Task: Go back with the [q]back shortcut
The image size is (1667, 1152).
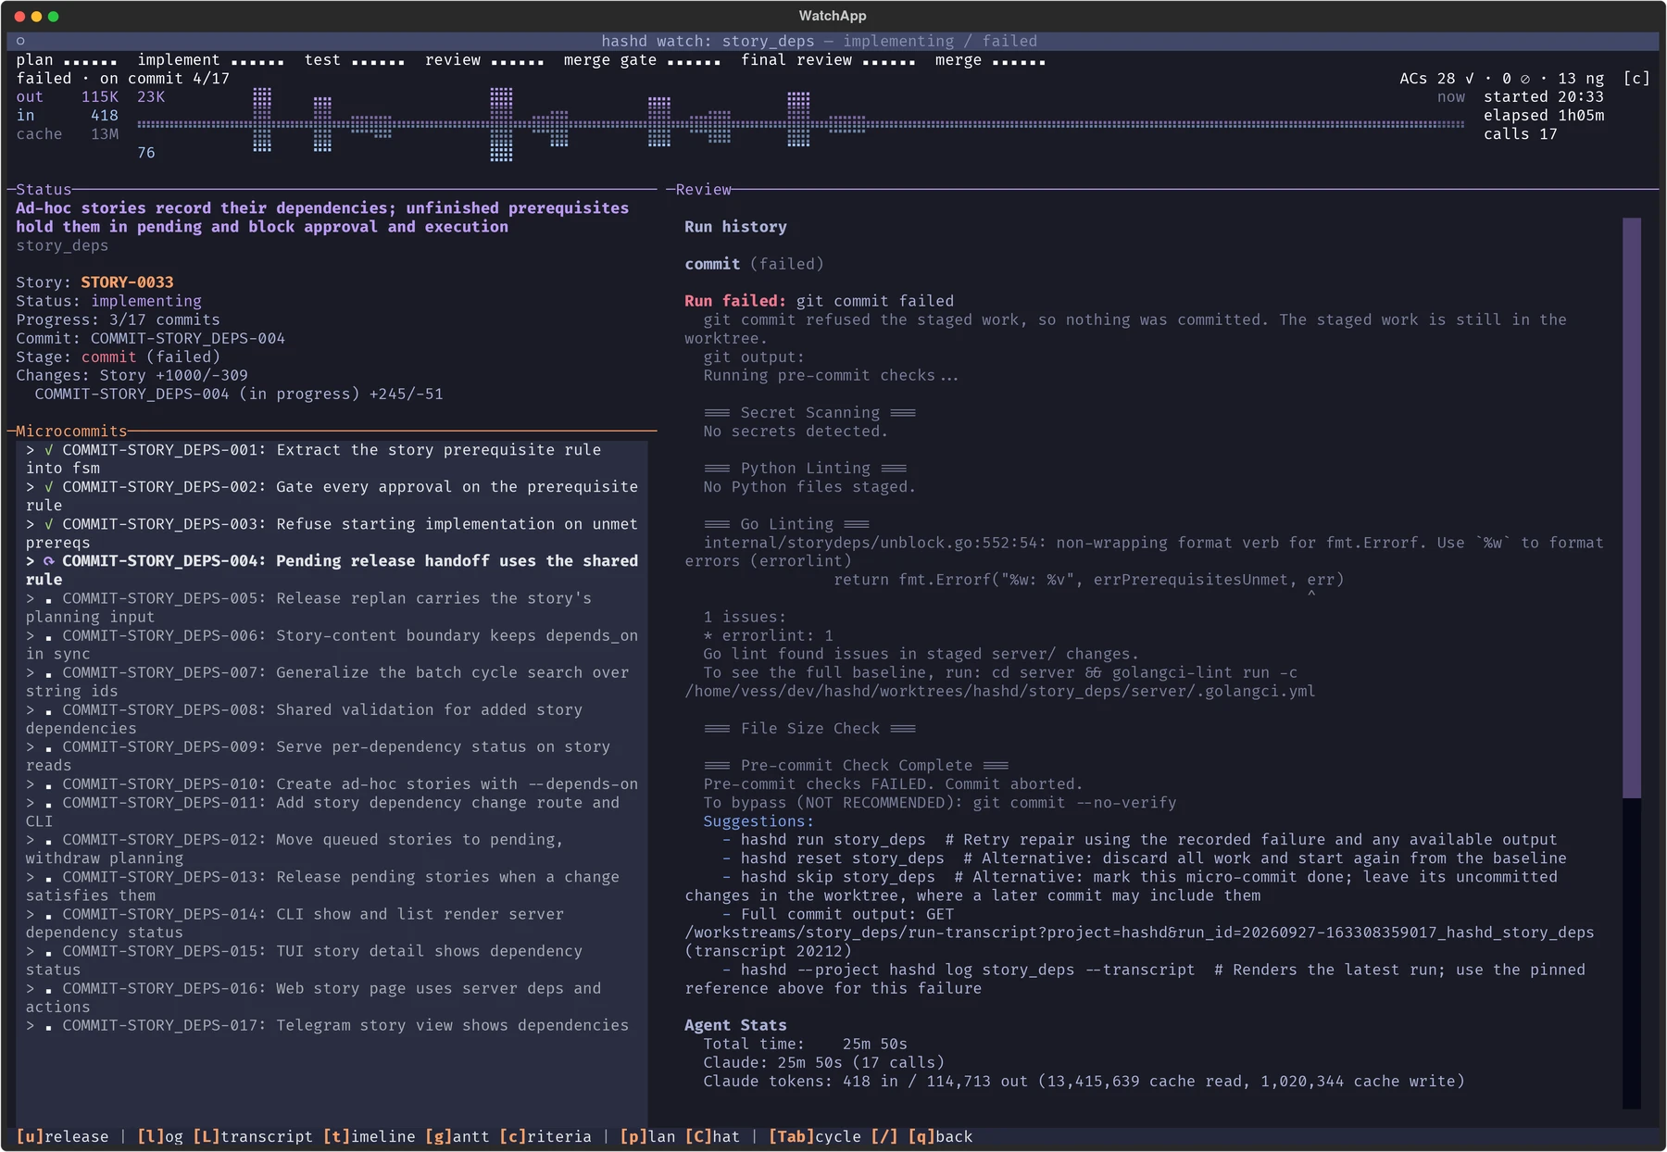Action: [x=940, y=1136]
